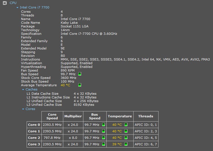Collapse the Caches section arrow
Viewport: 213px width, 151px height.
click(x=23, y=90)
